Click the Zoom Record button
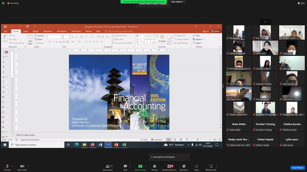The width and height of the screenshot is (307, 172). coord(154,168)
